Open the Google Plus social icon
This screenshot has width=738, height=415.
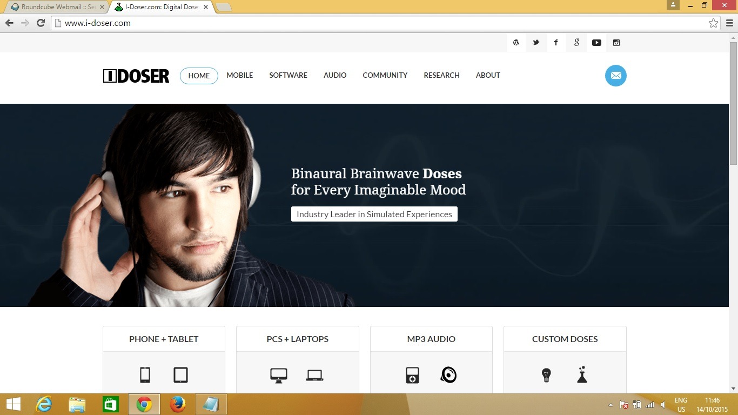pyautogui.click(x=576, y=43)
